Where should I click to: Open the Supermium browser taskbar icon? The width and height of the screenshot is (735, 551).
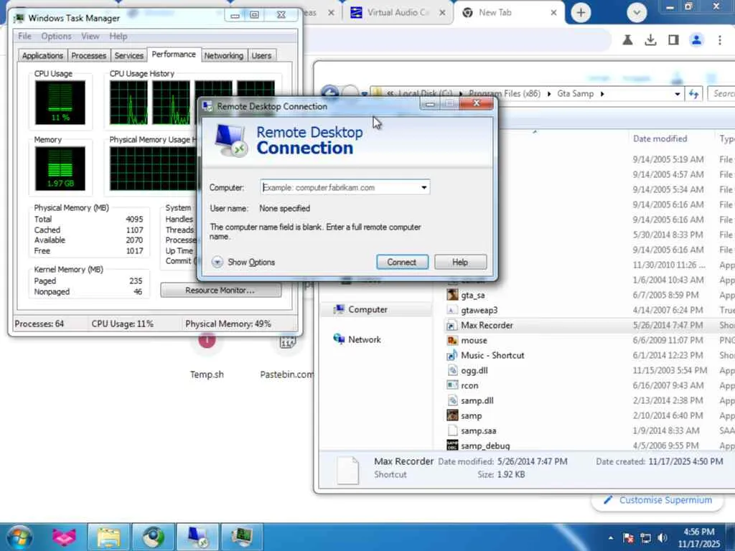[154, 537]
